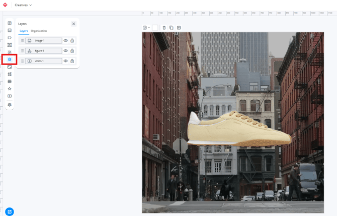The height and width of the screenshot is (216, 337).
Task: Open the grid icon in sidebar
Action: tap(10, 81)
